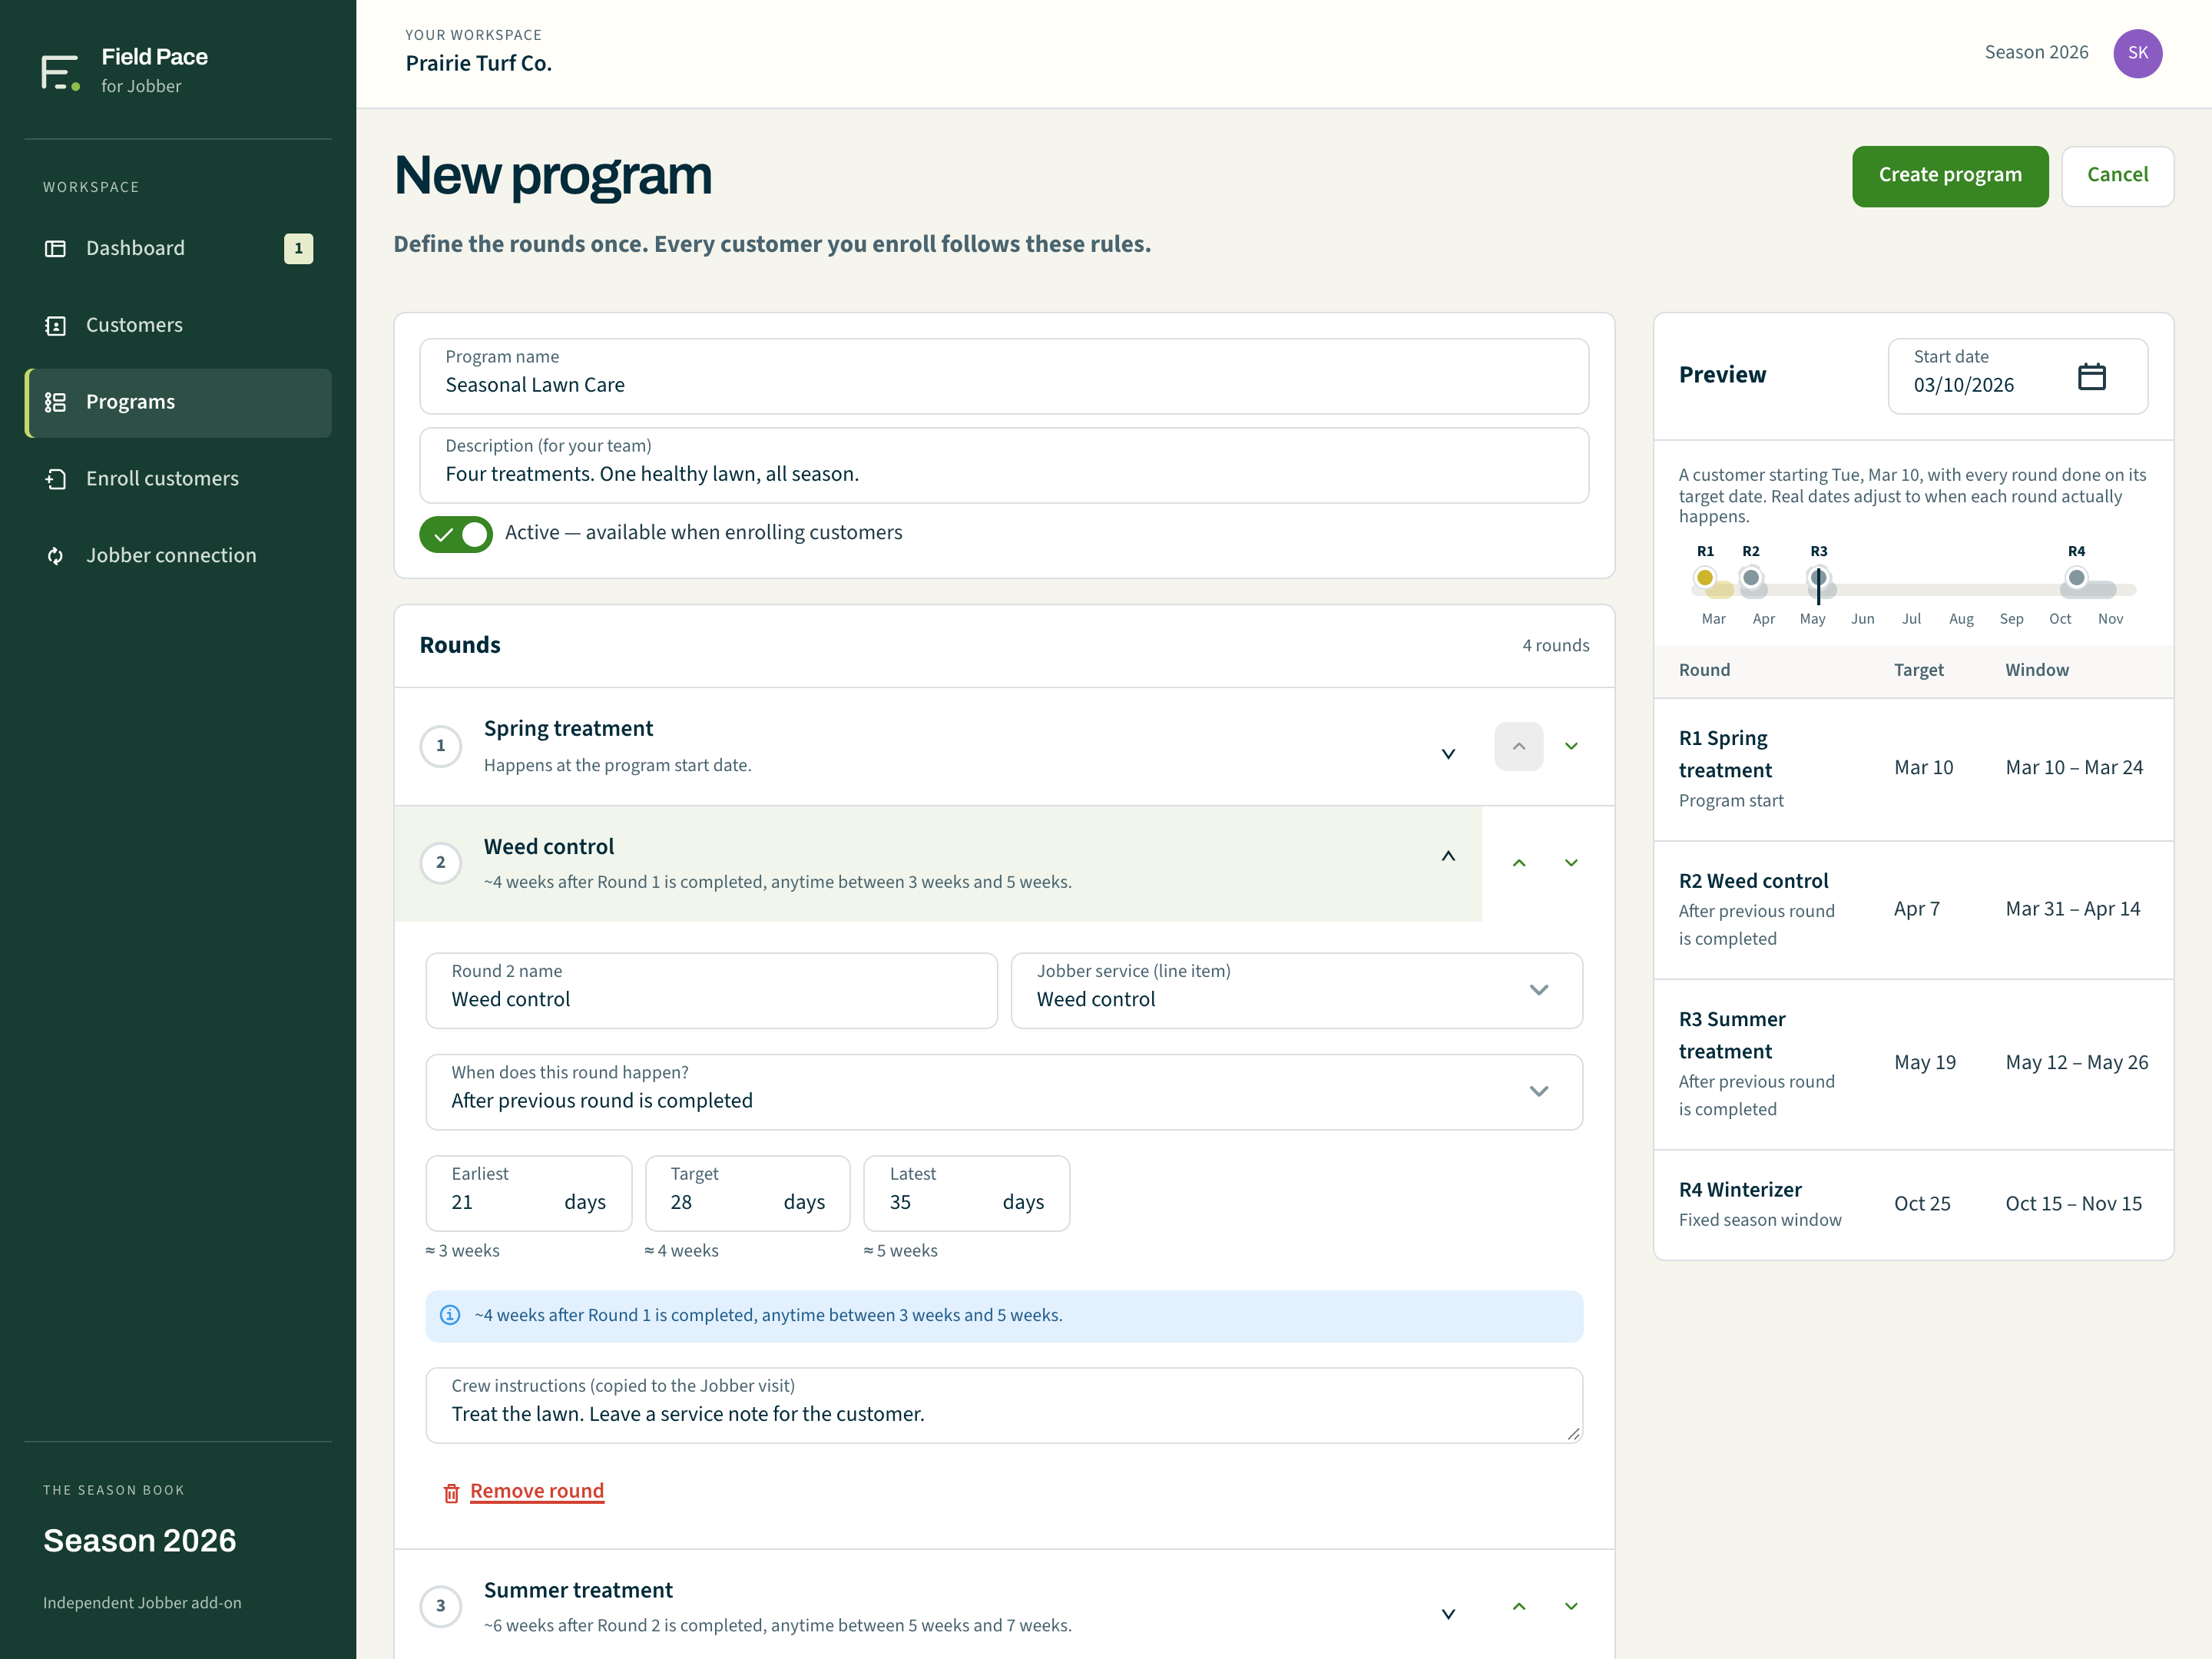Viewport: 2212px width, 1659px height.
Task: Move Weed control round down
Action: click(x=1571, y=863)
